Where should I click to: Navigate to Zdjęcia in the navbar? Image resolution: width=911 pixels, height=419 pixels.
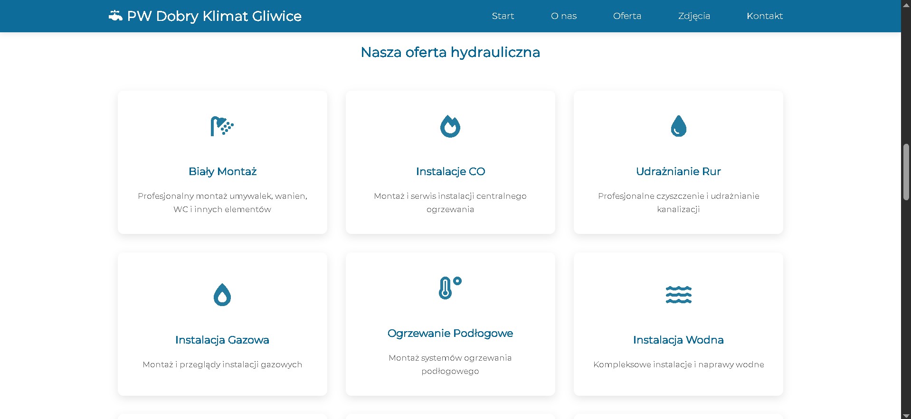coord(694,16)
